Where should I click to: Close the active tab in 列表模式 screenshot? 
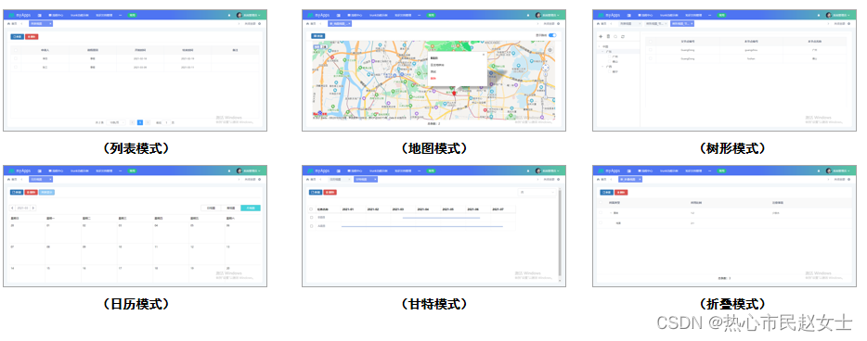pyautogui.click(x=50, y=24)
